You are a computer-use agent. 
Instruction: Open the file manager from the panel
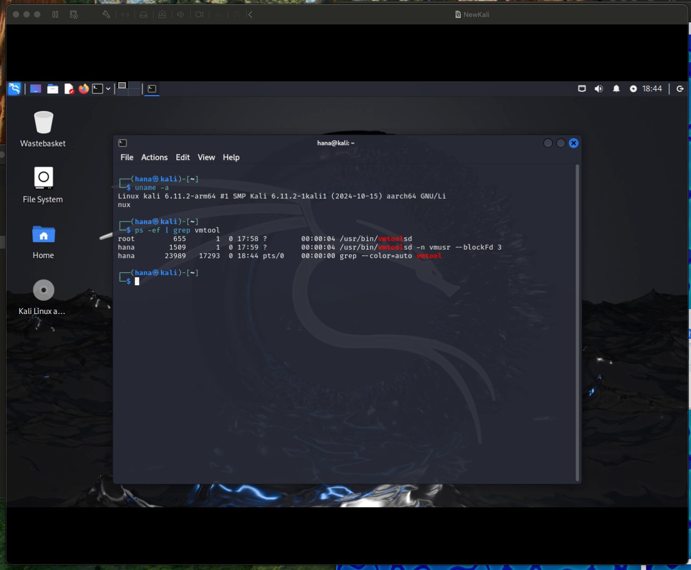pyautogui.click(x=53, y=89)
